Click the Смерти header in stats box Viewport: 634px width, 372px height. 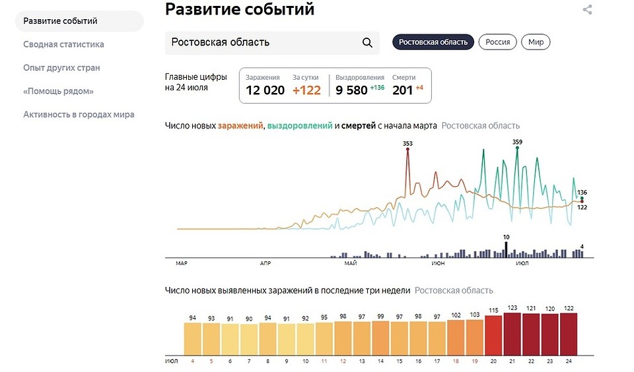coord(404,77)
